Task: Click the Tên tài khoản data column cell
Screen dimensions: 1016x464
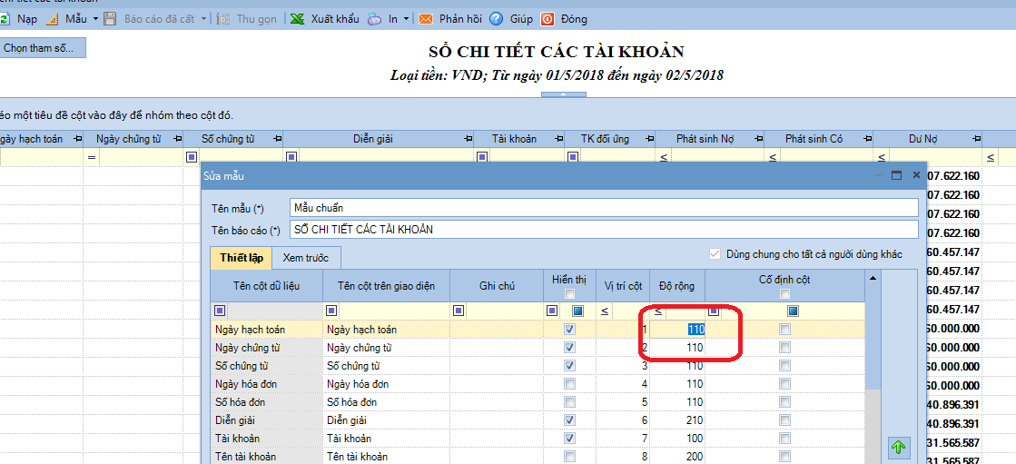Action: (x=266, y=456)
